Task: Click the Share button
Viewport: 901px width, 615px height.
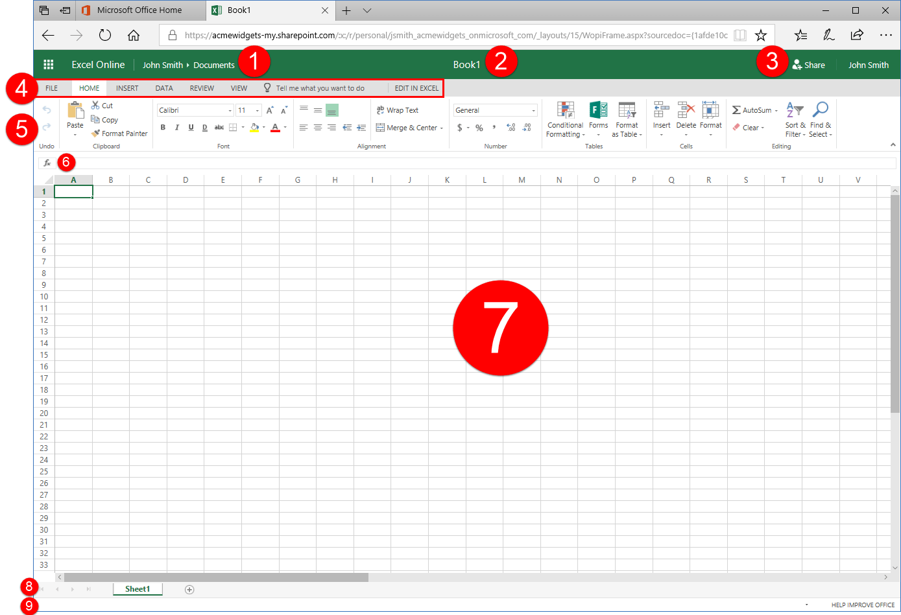Action: [x=808, y=64]
